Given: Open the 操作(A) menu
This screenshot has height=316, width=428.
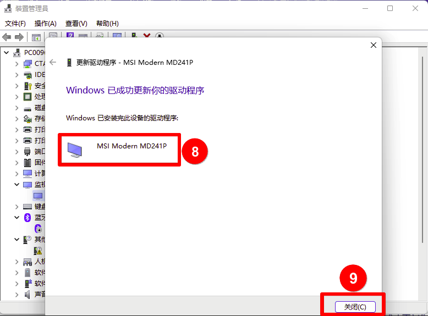Looking at the screenshot, I should click(x=45, y=24).
